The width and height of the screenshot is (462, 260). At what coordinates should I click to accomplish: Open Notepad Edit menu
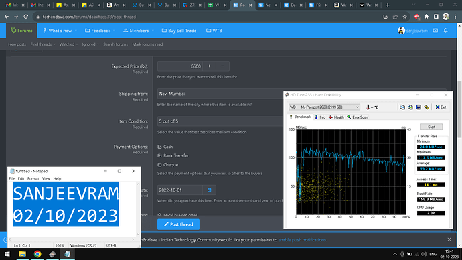point(21,179)
